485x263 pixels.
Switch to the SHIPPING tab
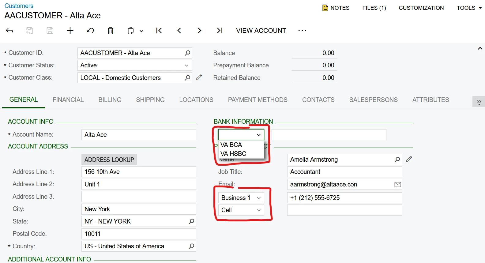coord(150,100)
